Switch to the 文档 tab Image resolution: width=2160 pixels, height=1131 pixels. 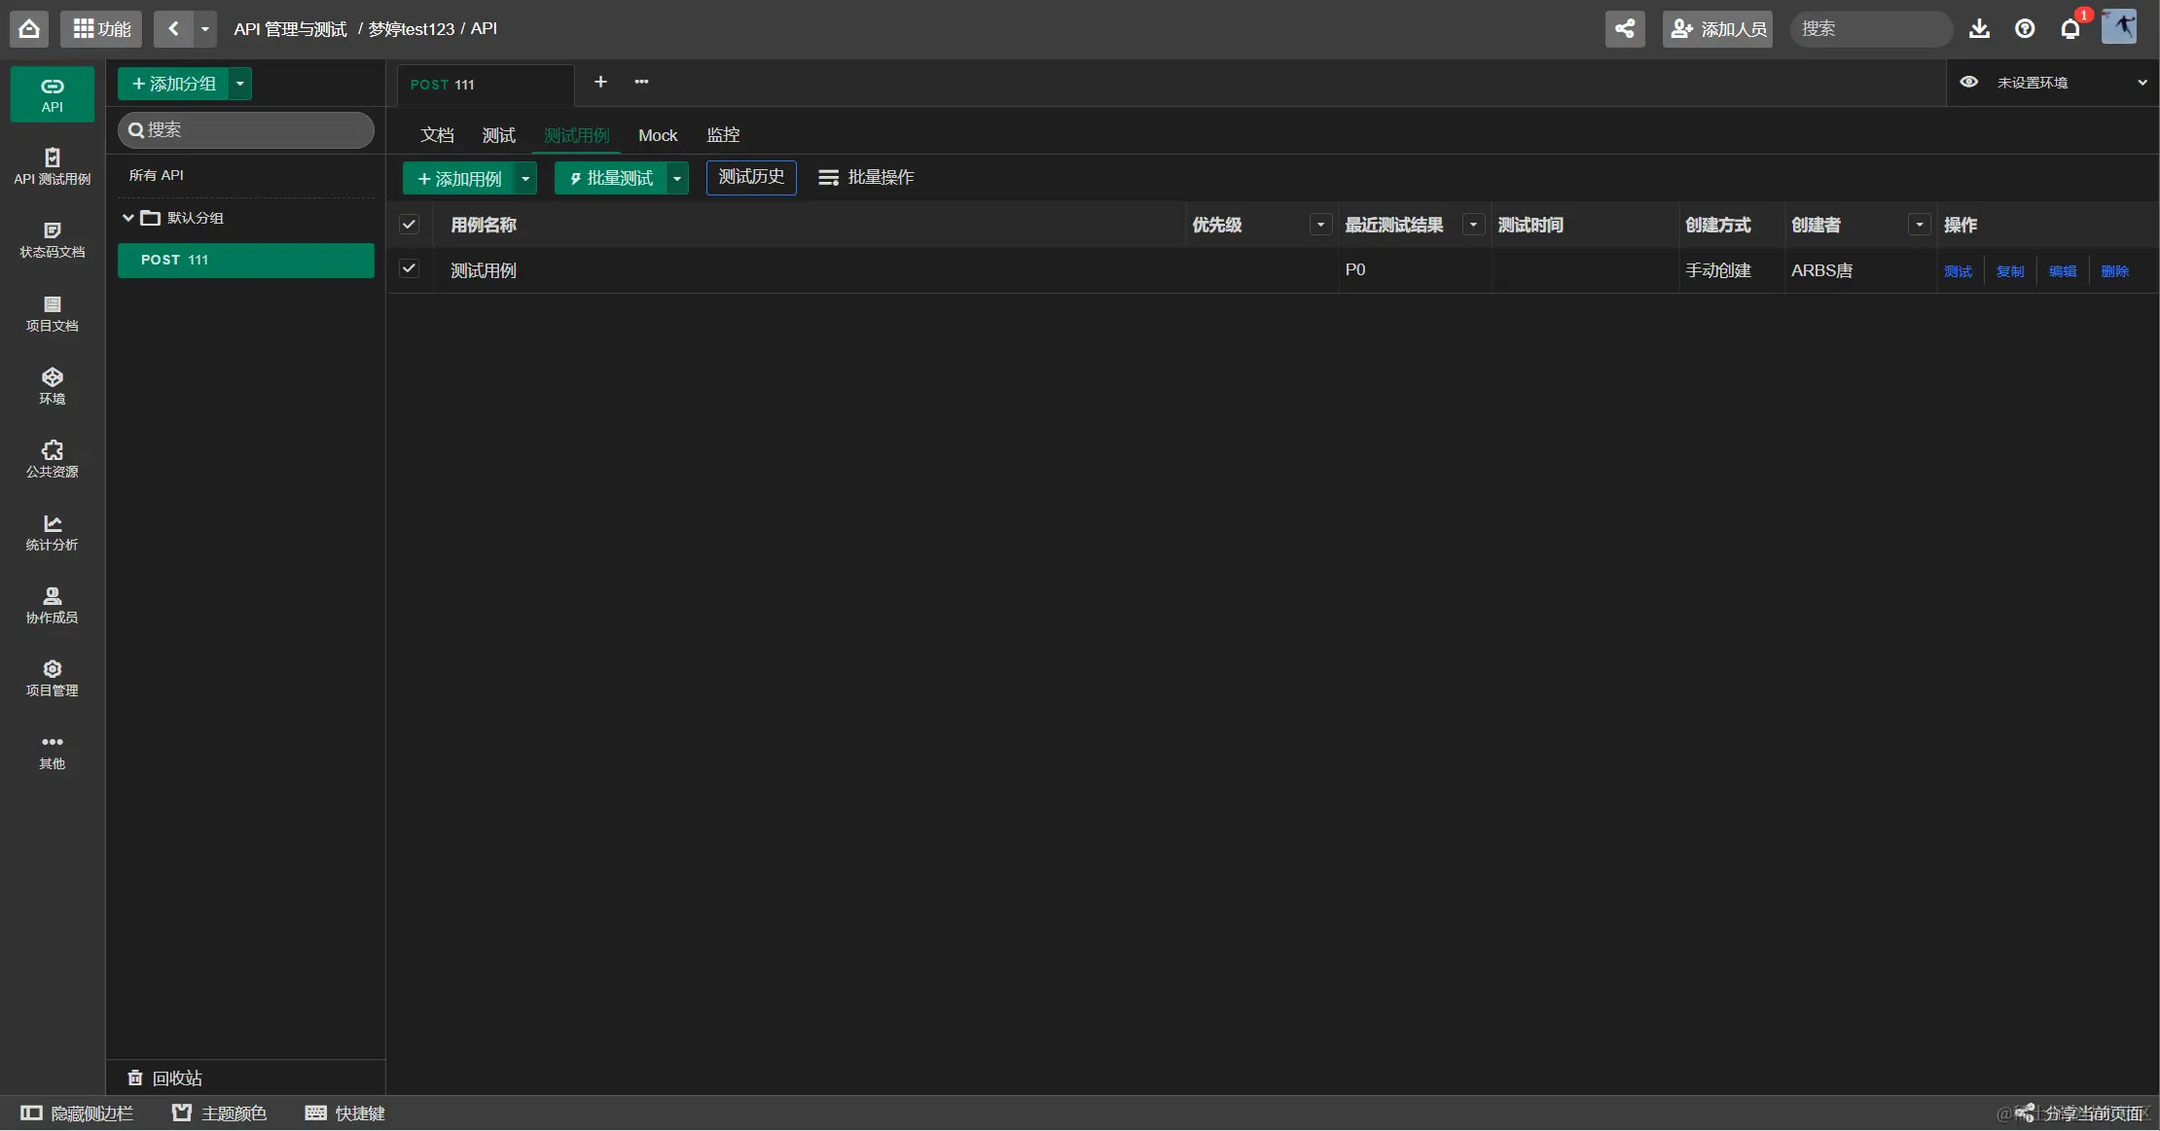click(437, 135)
